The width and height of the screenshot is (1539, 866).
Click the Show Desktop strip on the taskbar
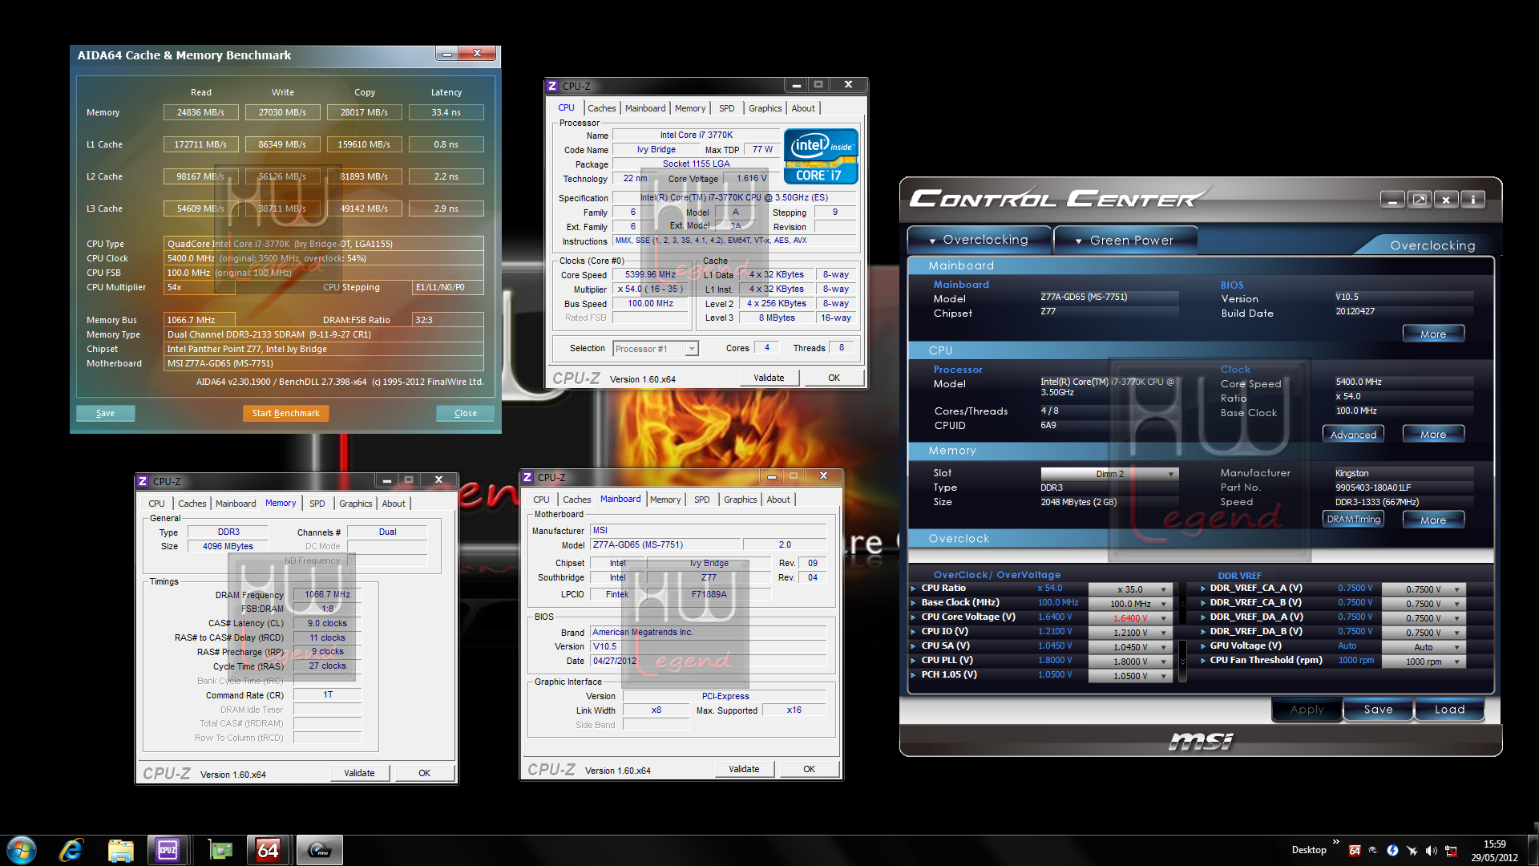click(1534, 850)
